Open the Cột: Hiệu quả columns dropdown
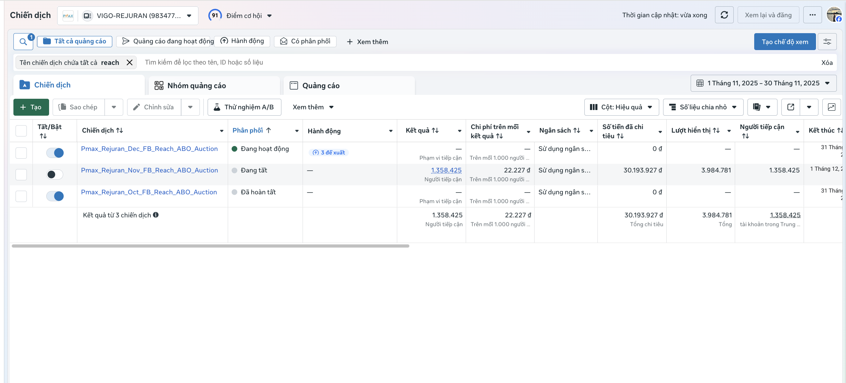This screenshot has height=383, width=846. click(x=621, y=107)
